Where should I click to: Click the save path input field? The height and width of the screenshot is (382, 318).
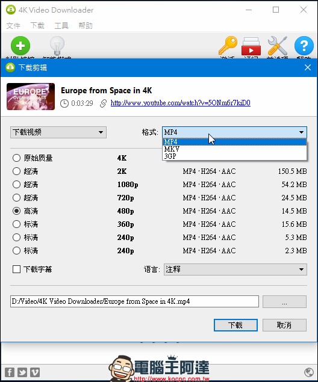tap(134, 301)
